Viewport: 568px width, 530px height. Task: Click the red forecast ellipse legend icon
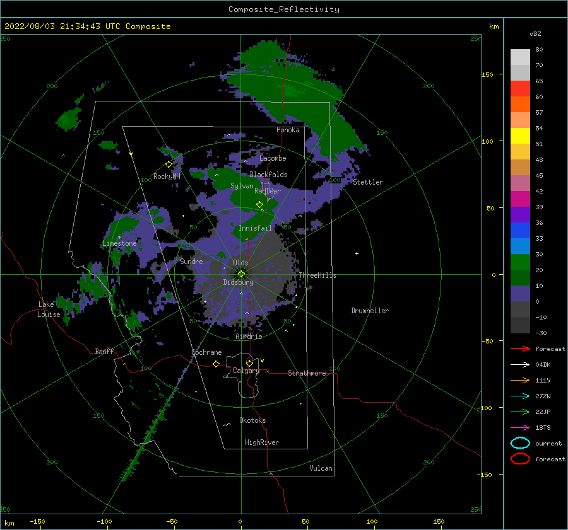pyautogui.click(x=520, y=459)
